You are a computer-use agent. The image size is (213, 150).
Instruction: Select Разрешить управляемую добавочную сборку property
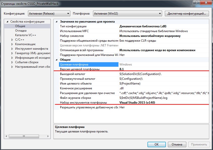pos(89,107)
